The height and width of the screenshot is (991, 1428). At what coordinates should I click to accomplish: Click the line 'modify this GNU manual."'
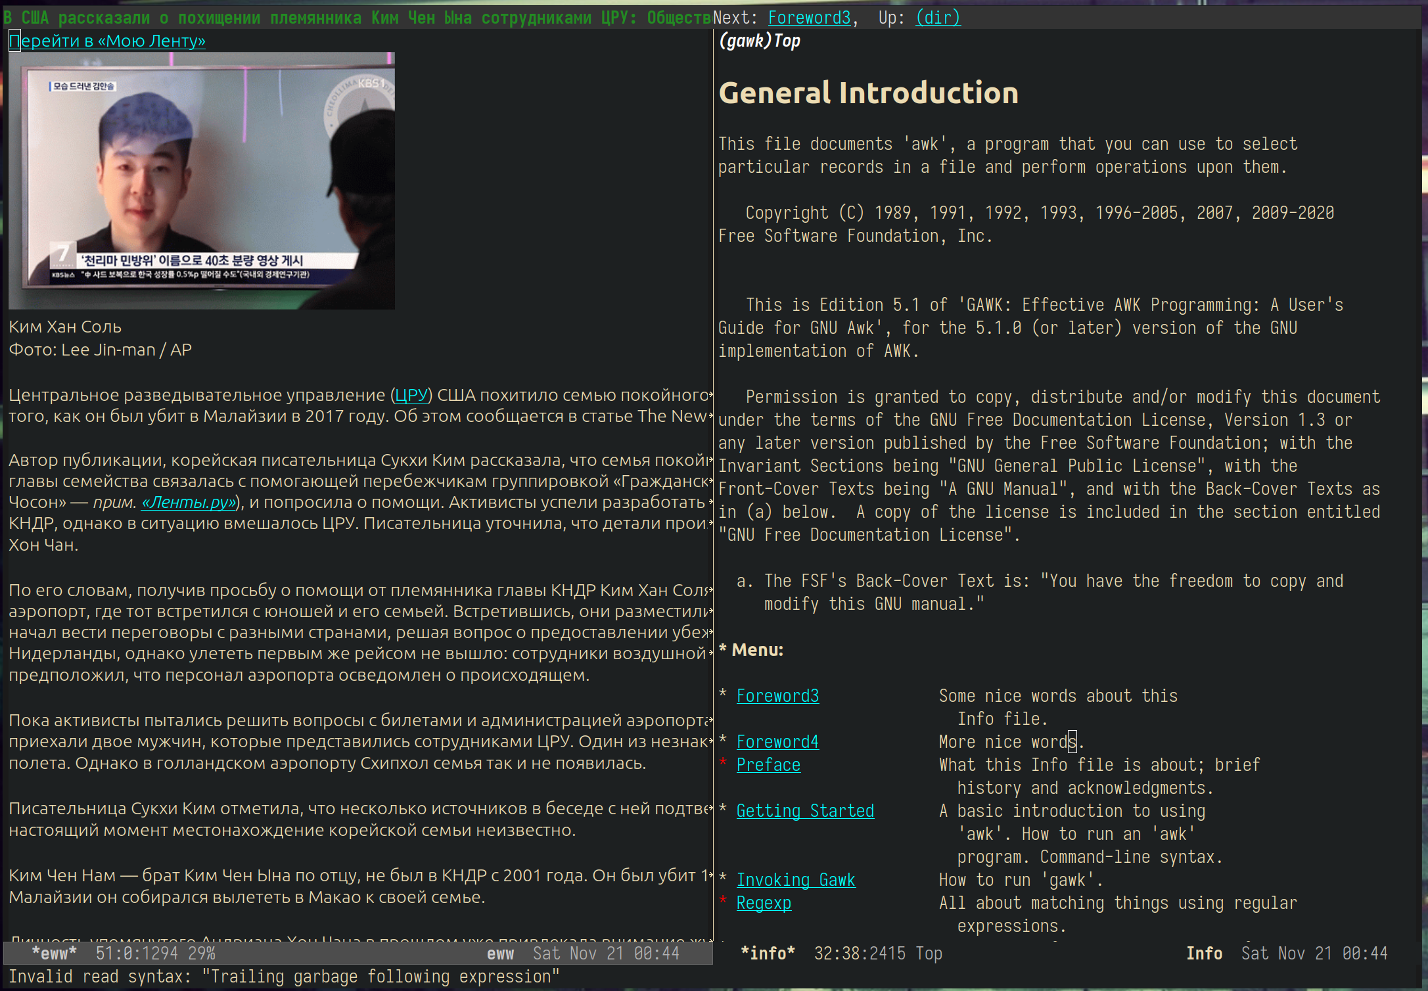[x=874, y=604]
